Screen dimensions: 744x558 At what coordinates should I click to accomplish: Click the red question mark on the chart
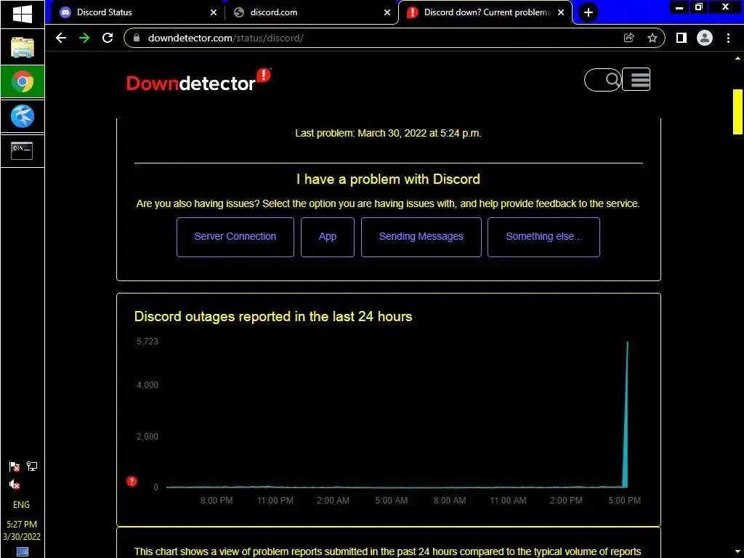132,482
